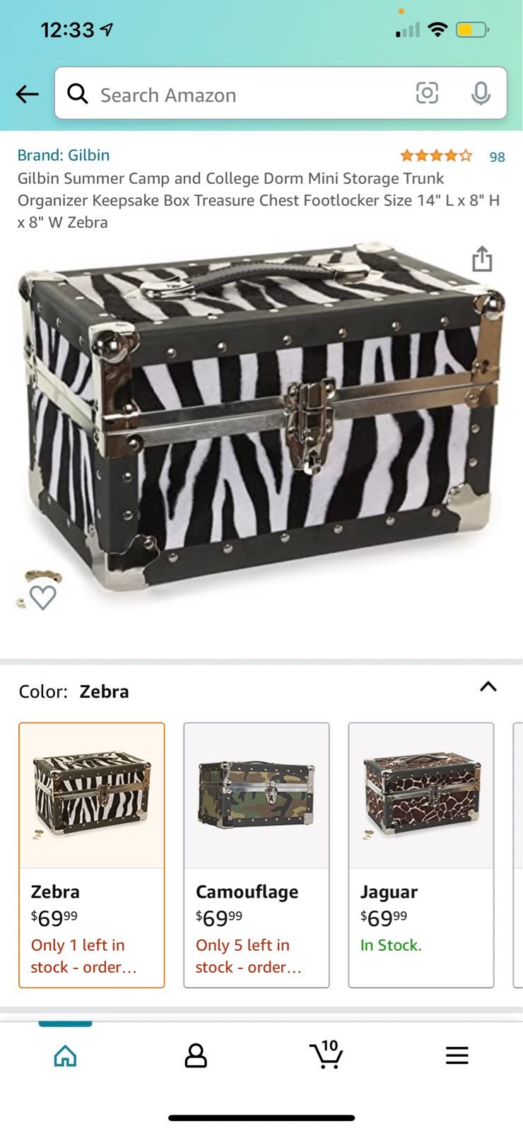View the 98 ratings count
This screenshot has width=523, height=1131.
click(x=498, y=157)
